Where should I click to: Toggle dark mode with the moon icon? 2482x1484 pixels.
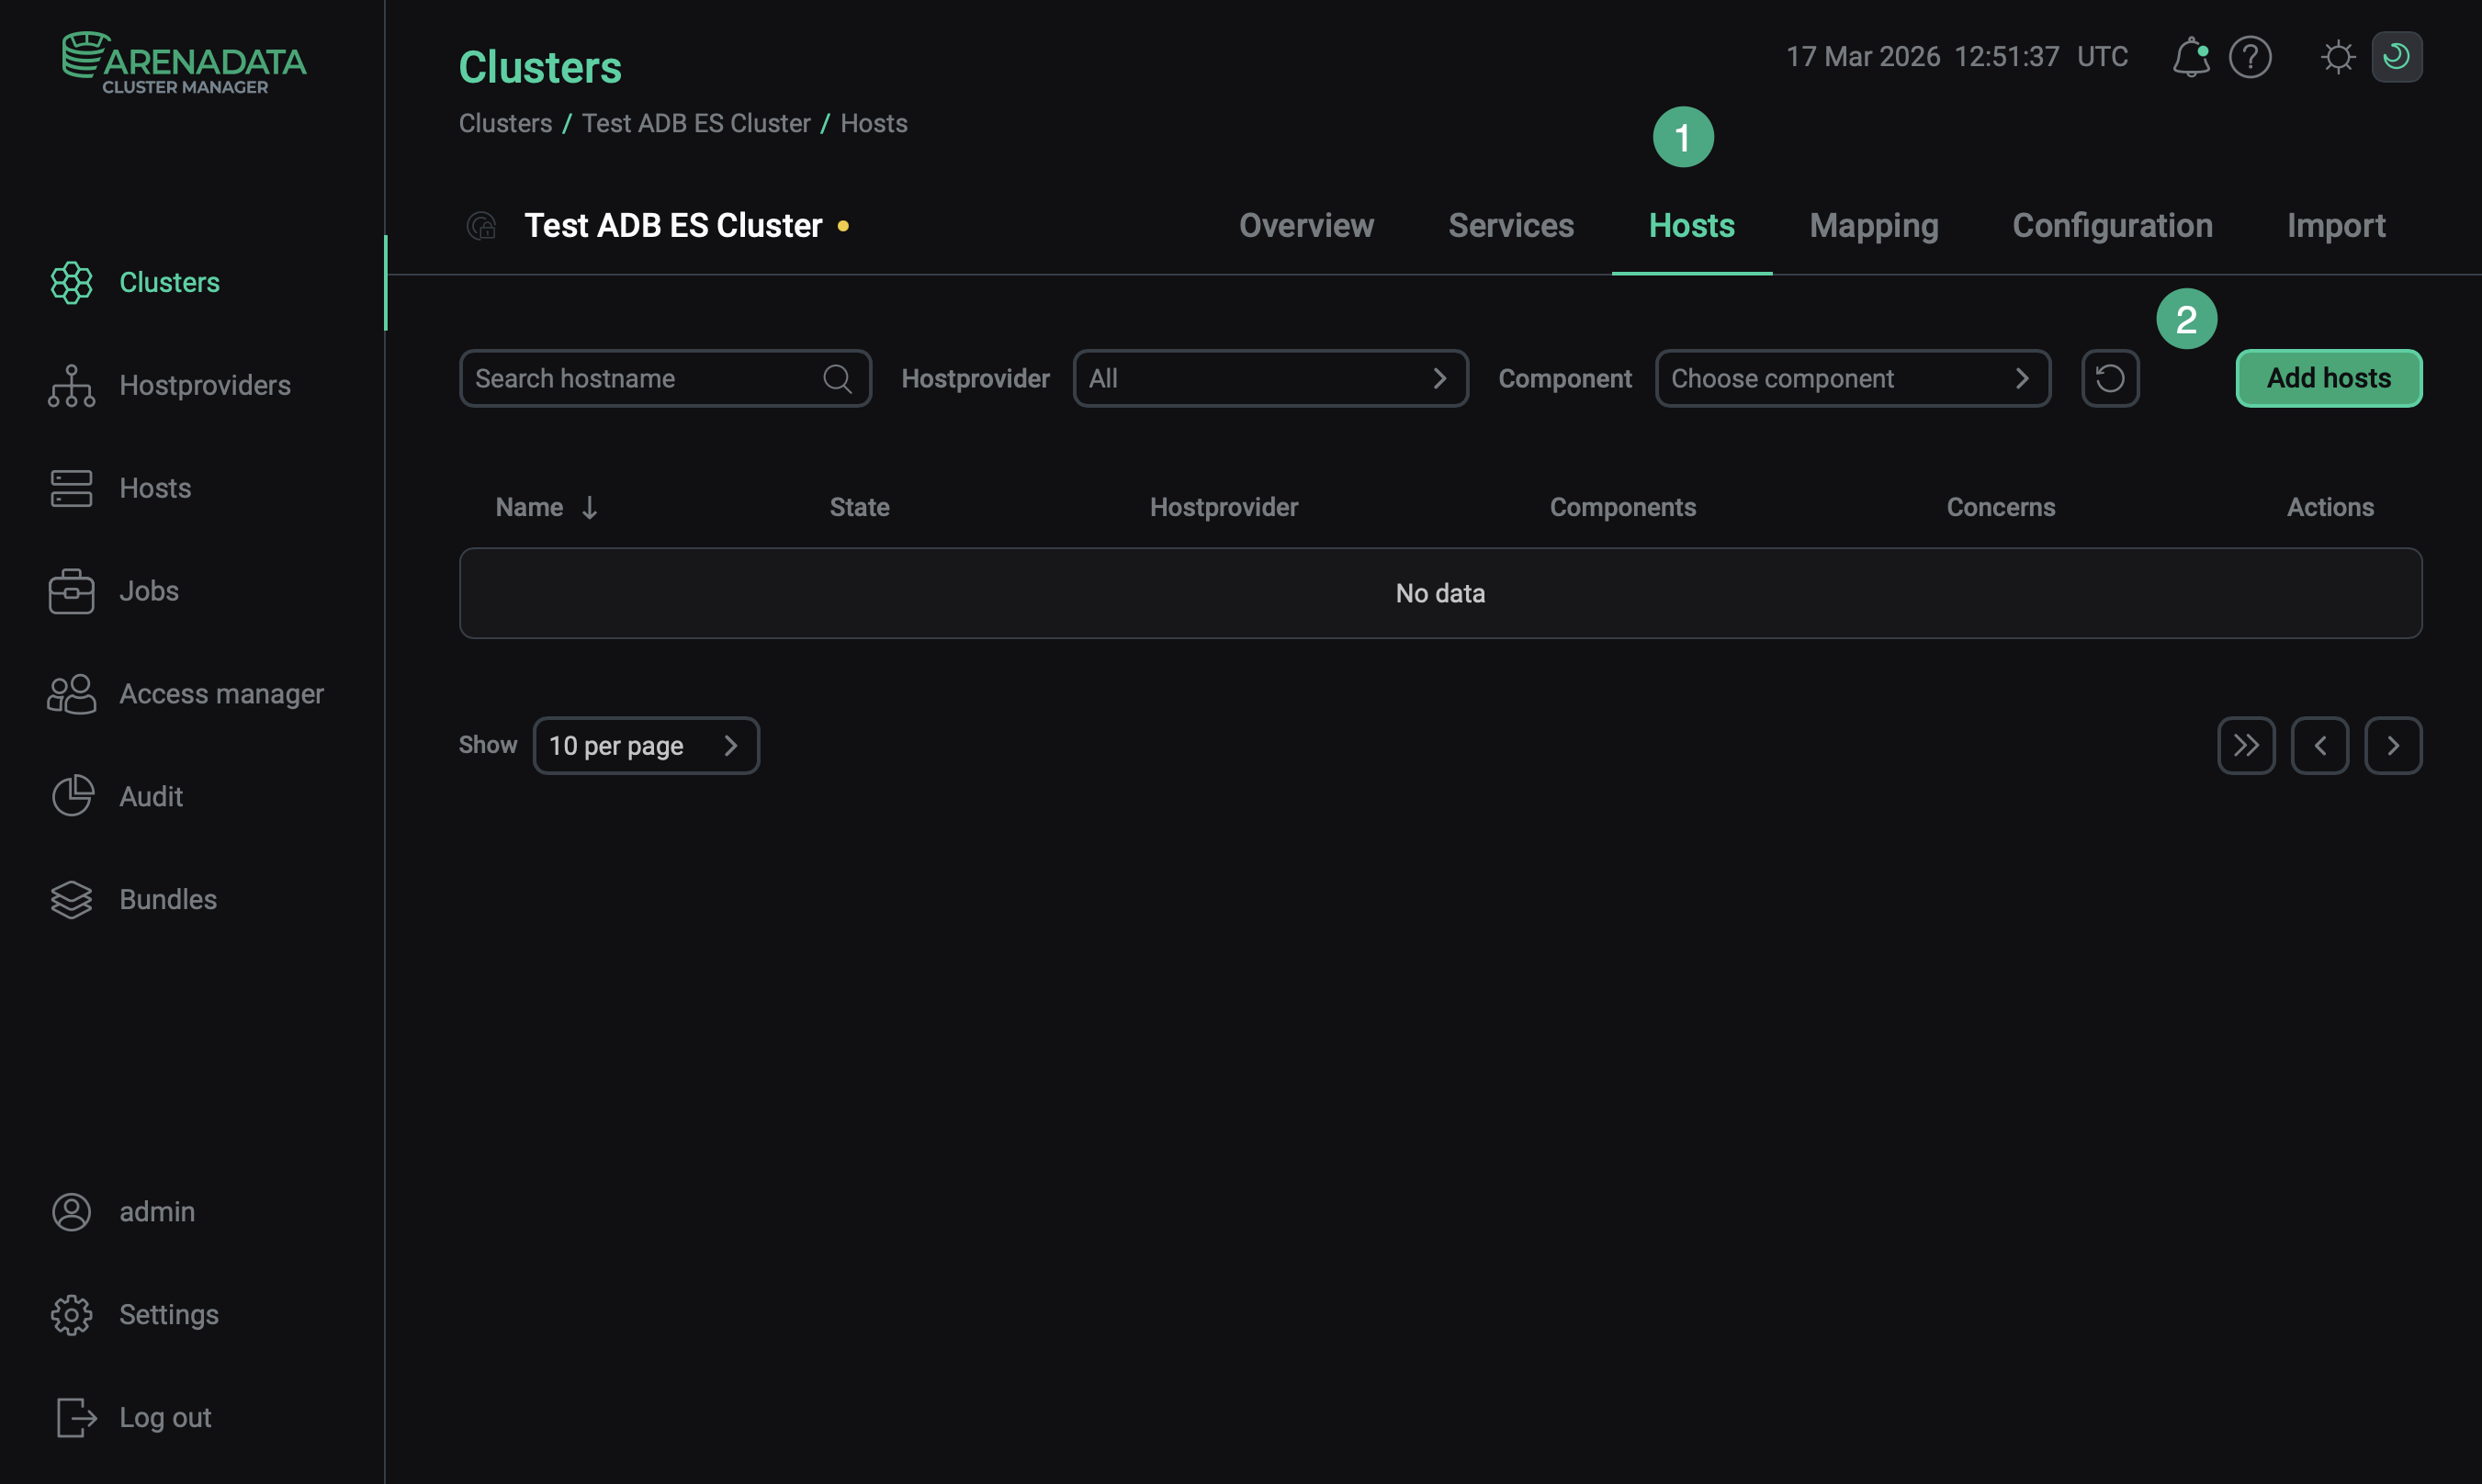[x=2397, y=57]
